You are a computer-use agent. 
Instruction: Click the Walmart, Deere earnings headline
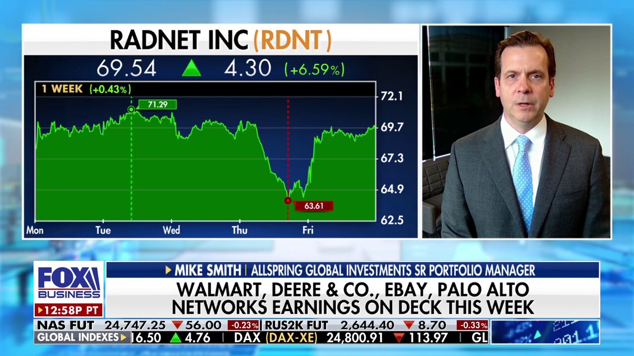[352, 298]
